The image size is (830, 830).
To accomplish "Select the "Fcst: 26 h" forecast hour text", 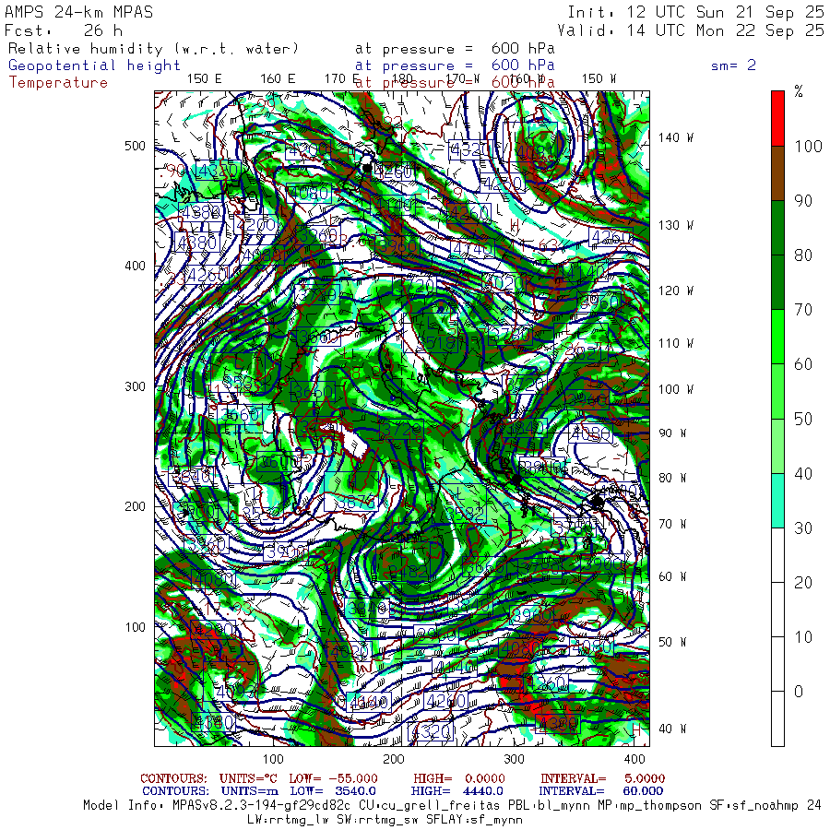I will pos(63,30).
